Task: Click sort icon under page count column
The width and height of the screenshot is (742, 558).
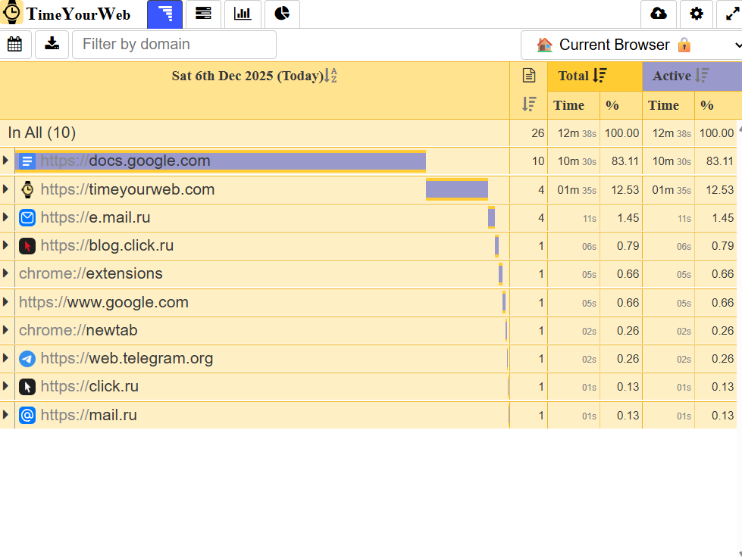Action: pyautogui.click(x=529, y=104)
